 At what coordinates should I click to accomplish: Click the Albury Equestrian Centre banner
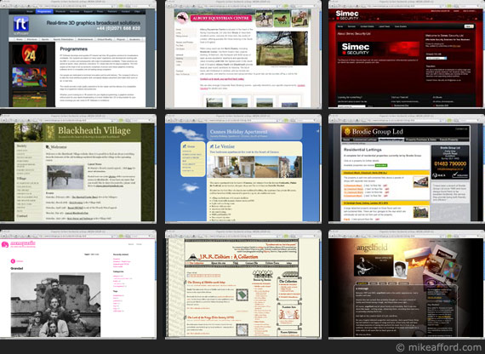(x=220, y=18)
